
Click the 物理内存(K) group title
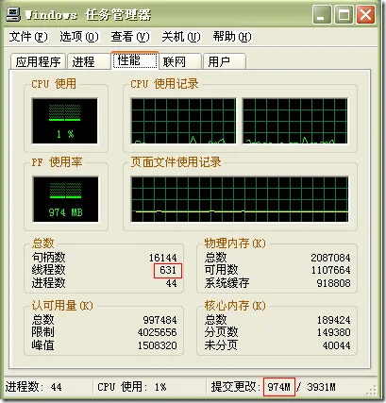pos(235,243)
